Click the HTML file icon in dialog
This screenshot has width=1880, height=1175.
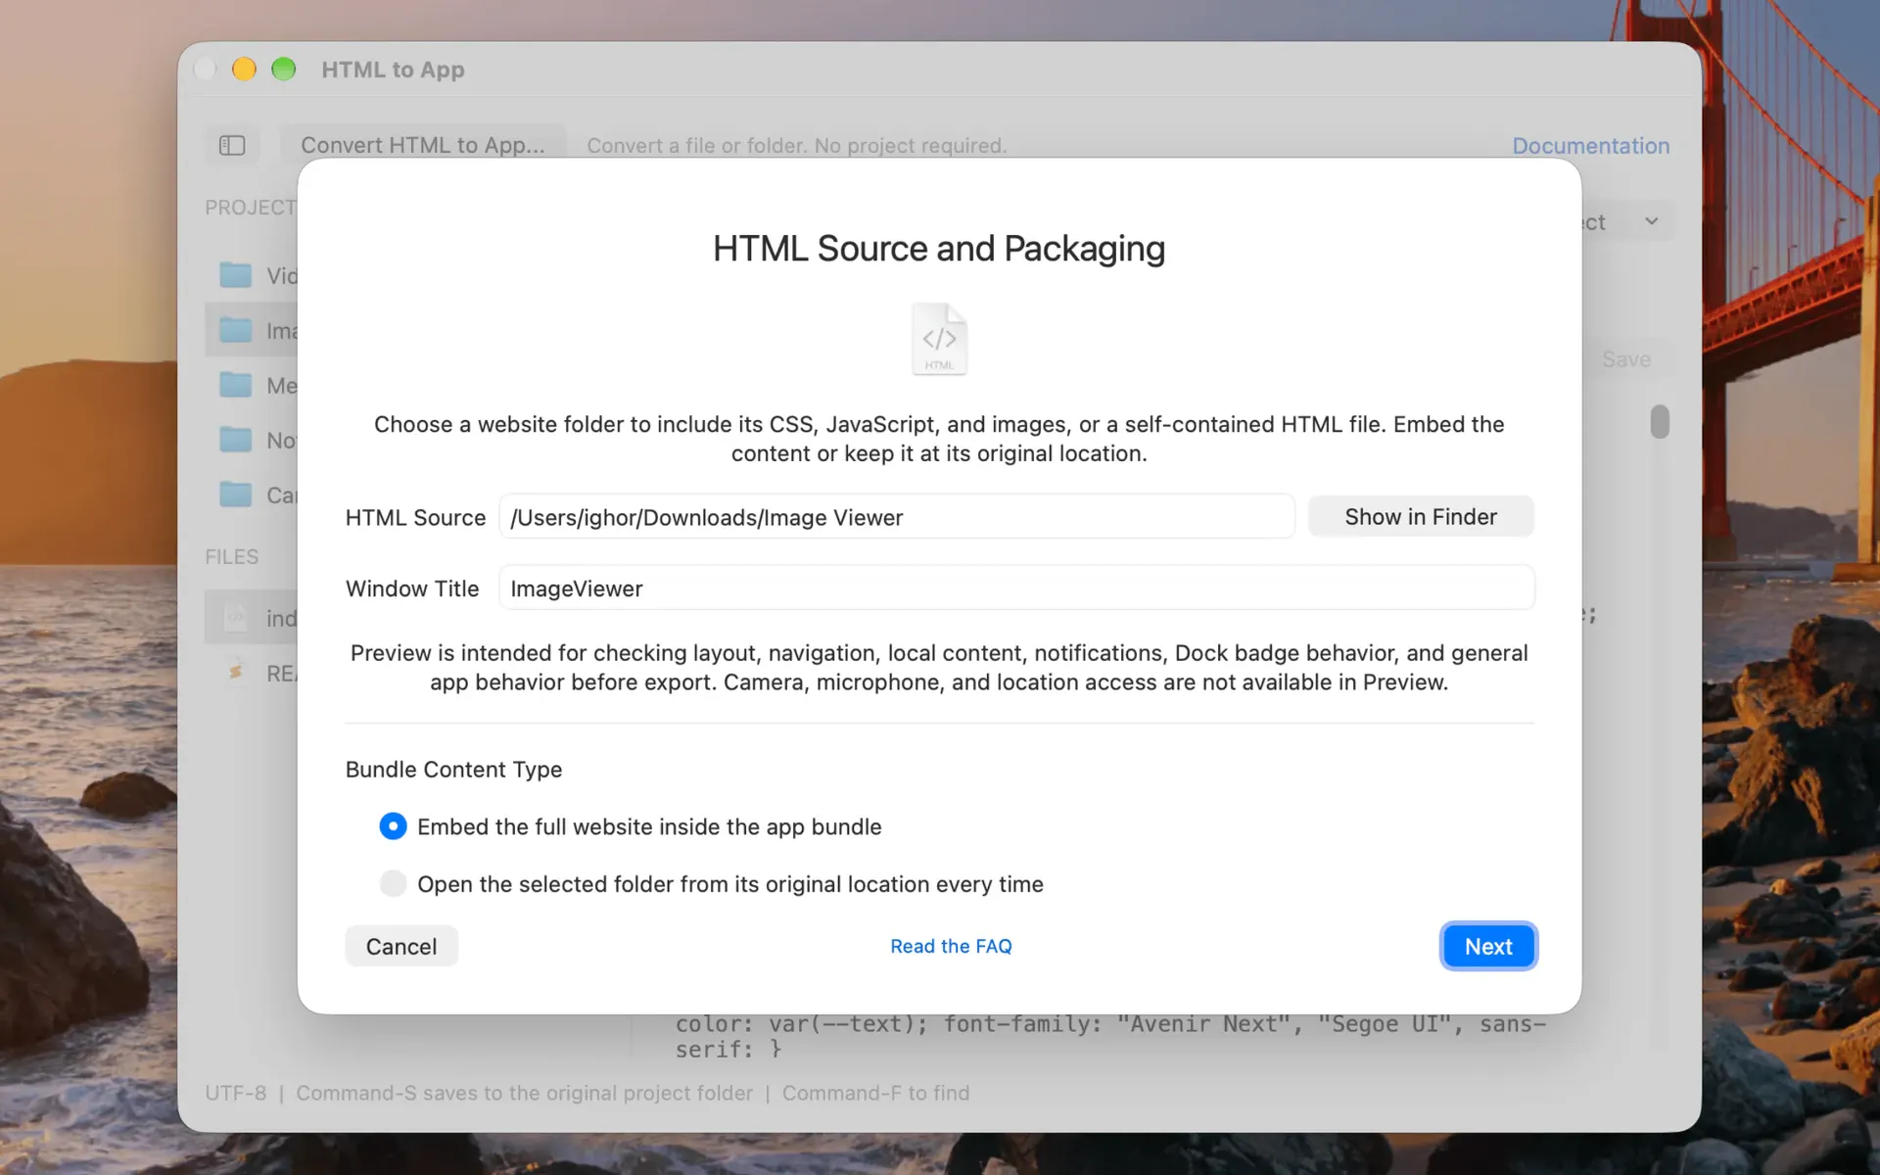tap(939, 339)
